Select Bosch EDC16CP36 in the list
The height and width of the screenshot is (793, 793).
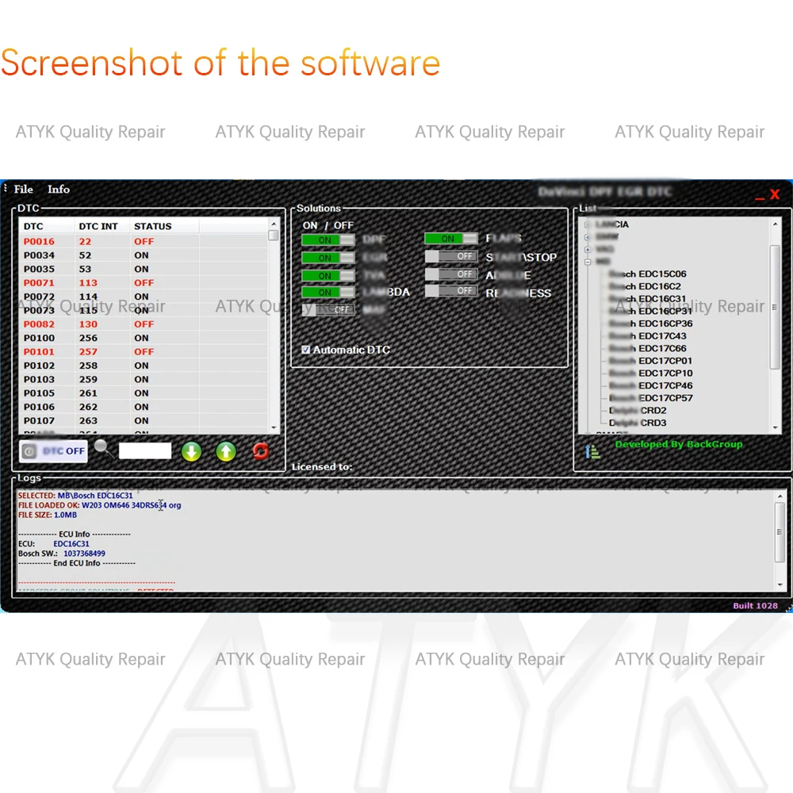point(650,324)
